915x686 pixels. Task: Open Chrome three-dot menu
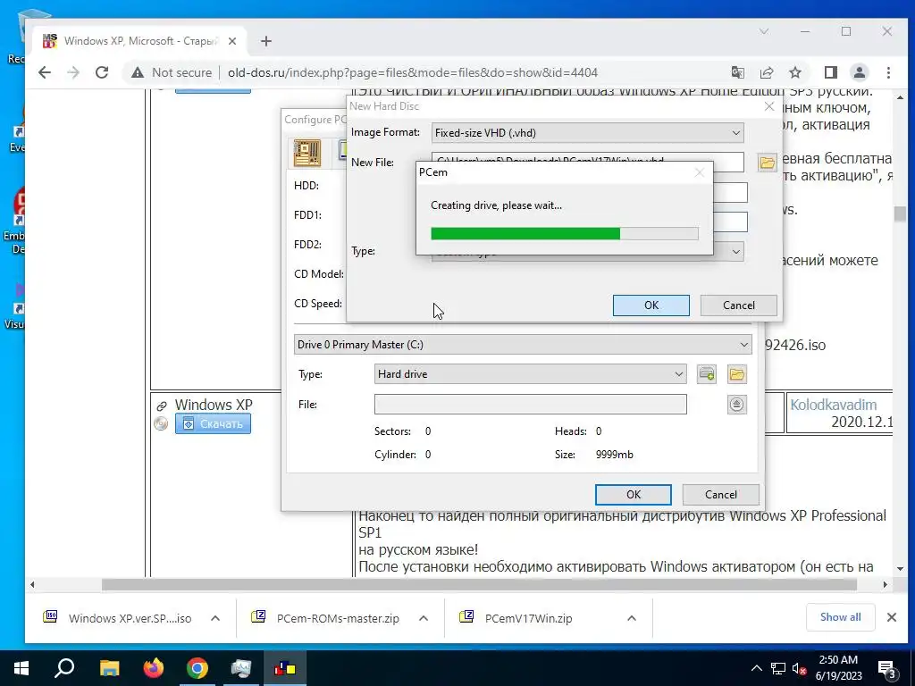(888, 72)
